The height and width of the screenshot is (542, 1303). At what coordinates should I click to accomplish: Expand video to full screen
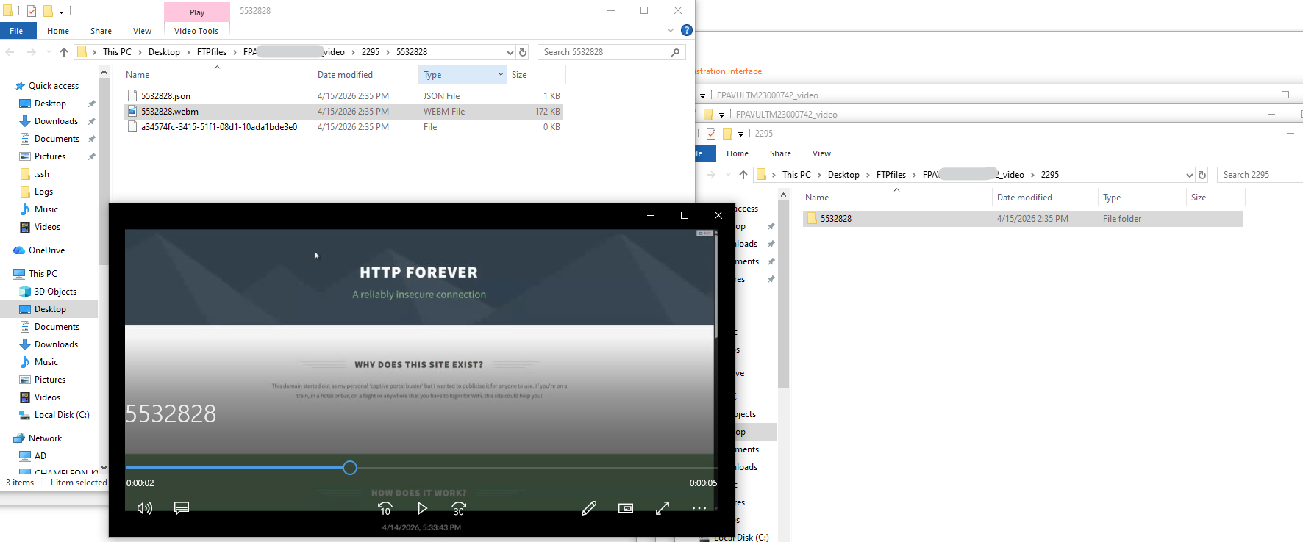663,508
